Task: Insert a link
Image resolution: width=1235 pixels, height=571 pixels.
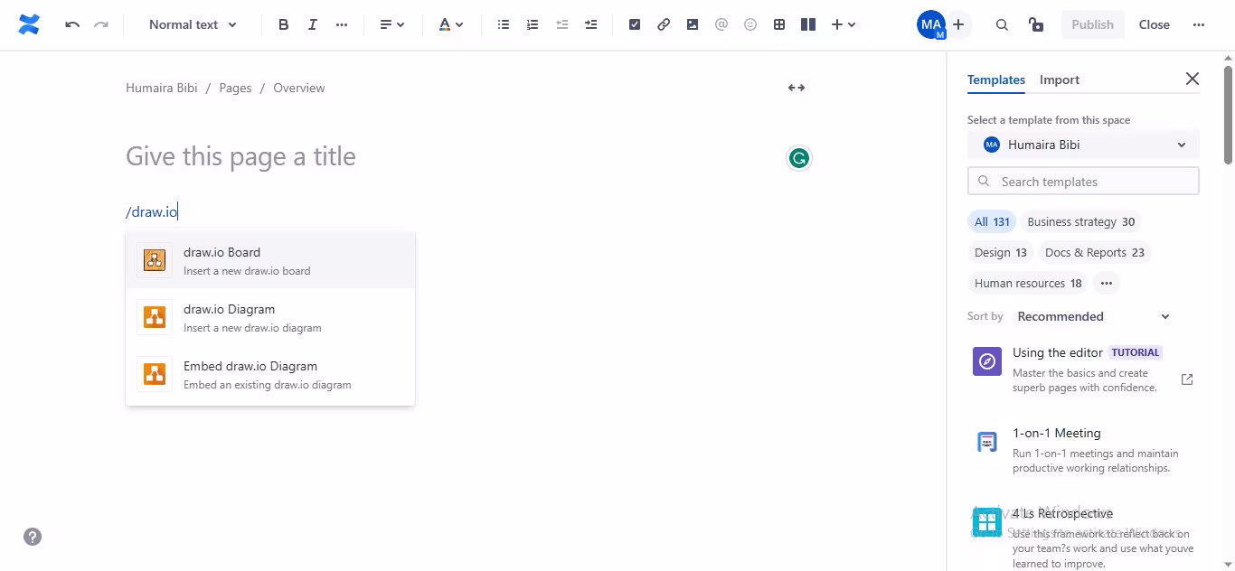Action: pyautogui.click(x=664, y=25)
